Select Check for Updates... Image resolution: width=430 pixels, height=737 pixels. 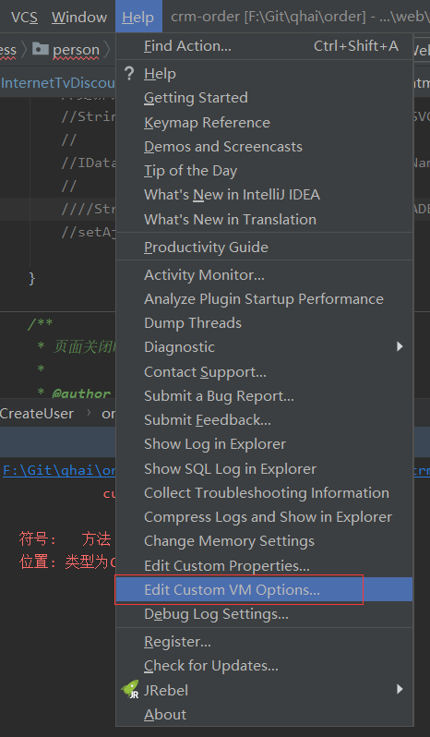point(264,666)
